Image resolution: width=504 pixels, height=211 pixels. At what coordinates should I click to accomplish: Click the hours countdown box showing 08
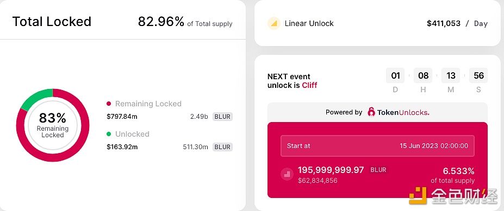tap(423, 76)
